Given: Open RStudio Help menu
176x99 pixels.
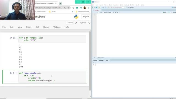Looking at the screenshot, I should [x=142, y=5].
